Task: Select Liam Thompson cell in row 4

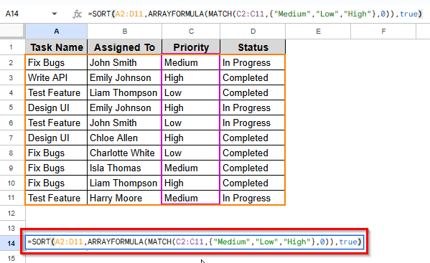Action: point(124,92)
